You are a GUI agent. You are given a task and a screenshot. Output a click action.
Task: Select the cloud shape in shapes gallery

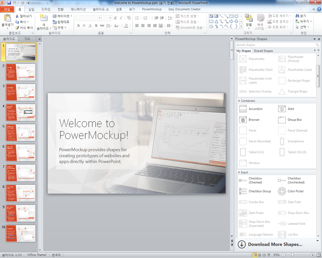pyautogui.click(x=211, y=26)
